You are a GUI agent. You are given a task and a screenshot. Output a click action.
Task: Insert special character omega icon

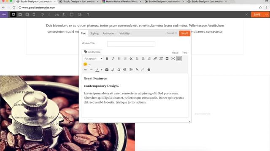pos(119,70)
